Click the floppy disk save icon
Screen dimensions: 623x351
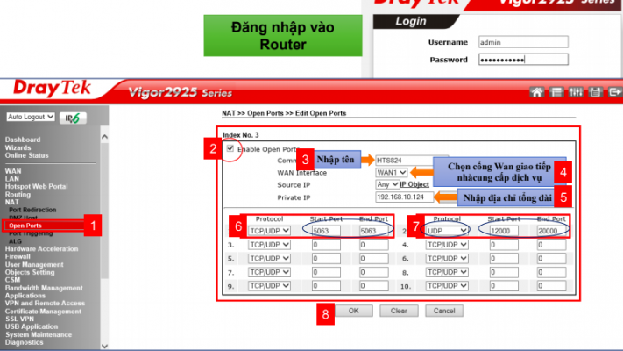tap(595, 92)
